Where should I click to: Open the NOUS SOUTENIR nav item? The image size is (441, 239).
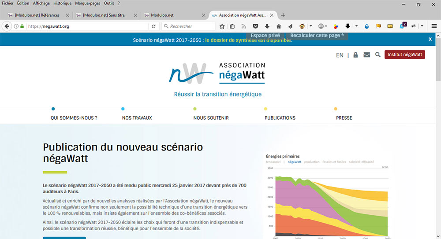click(x=211, y=118)
